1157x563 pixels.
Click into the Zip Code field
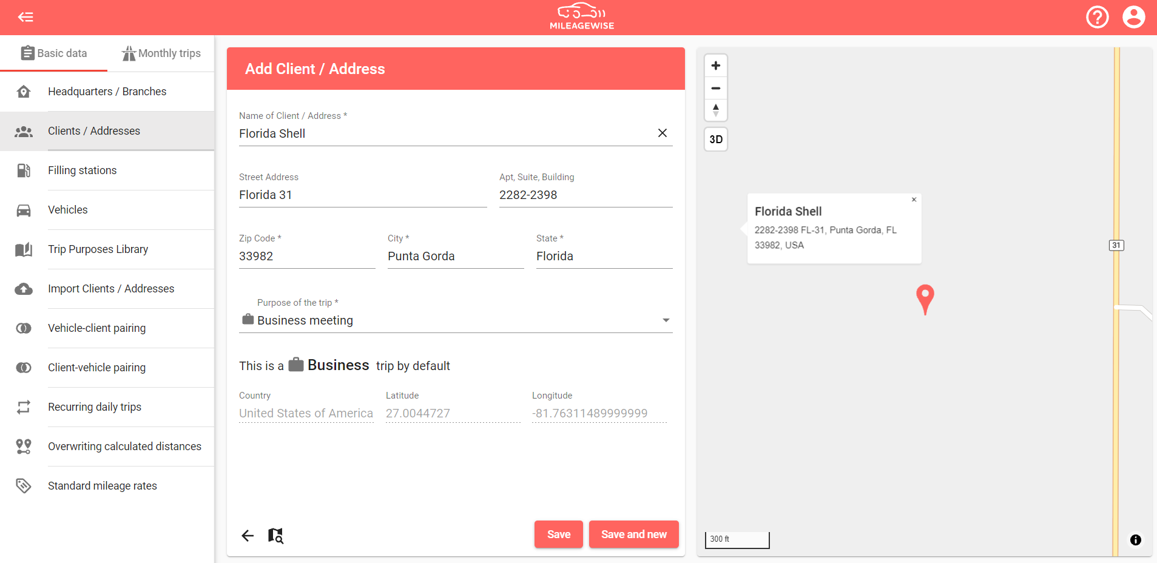pyautogui.click(x=306, y=256)
